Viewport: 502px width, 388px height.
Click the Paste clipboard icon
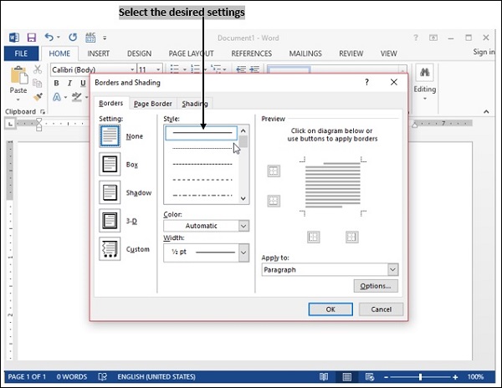click(x=18, y=77)
